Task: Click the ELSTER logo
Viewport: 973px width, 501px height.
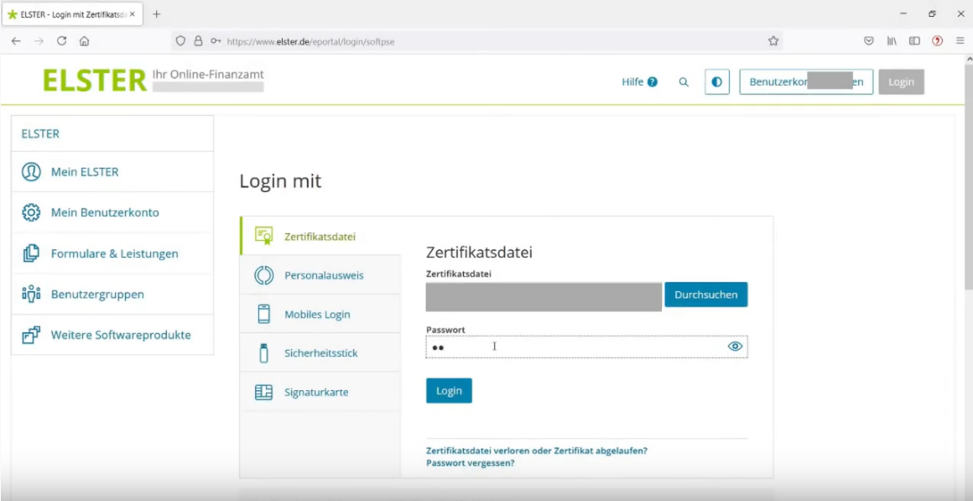Action: [94, 81]
